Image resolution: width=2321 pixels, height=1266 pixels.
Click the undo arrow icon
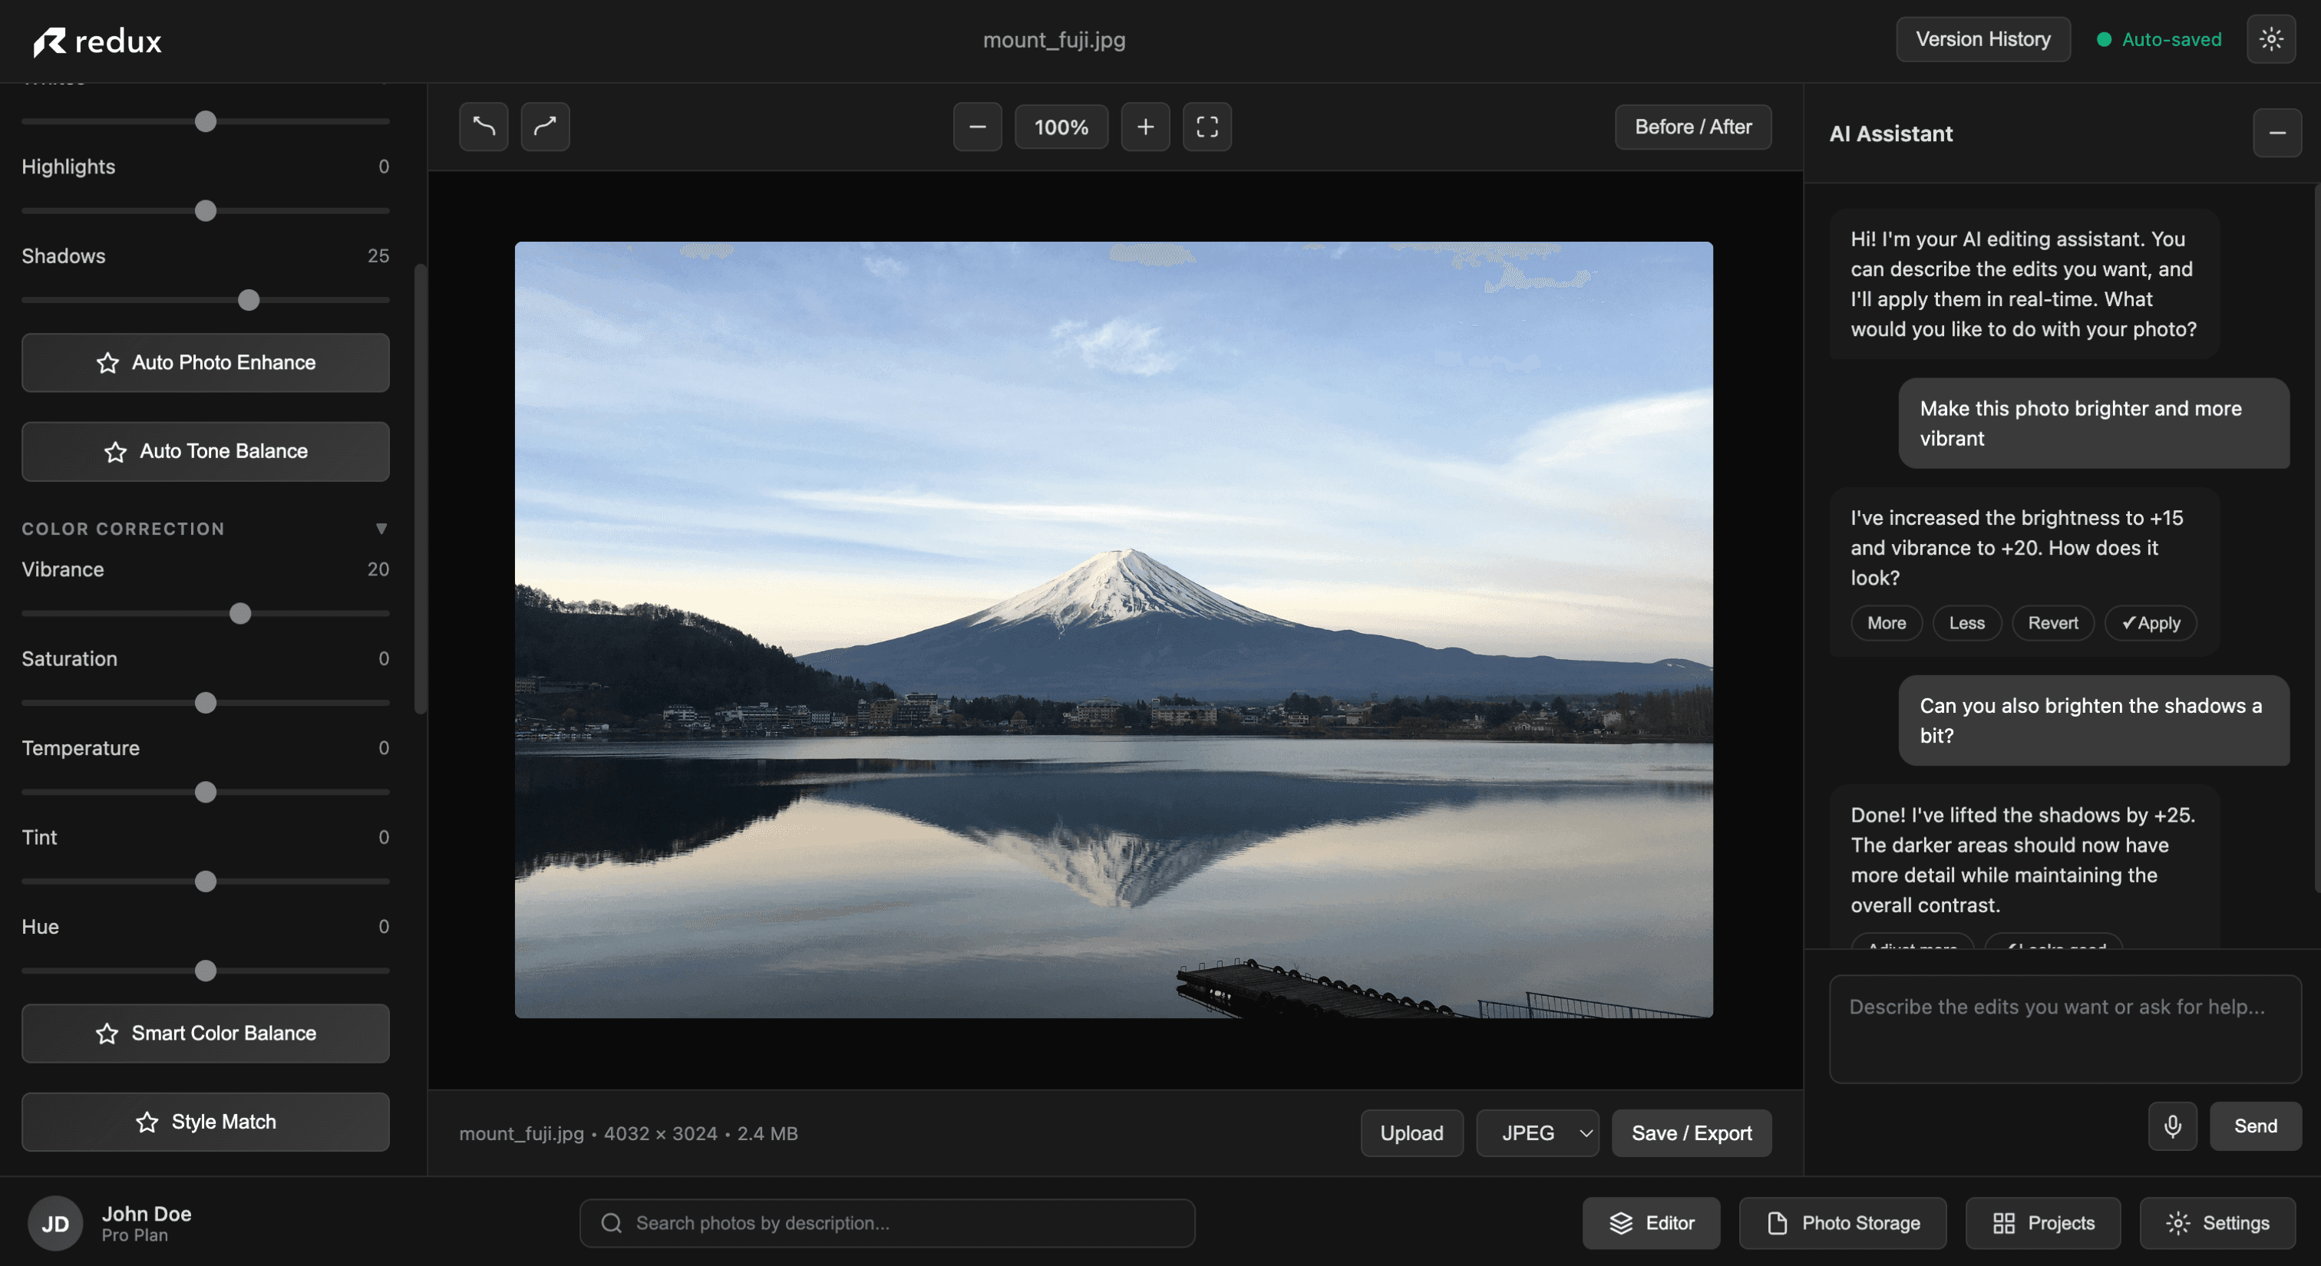click(x=484, y=127)
